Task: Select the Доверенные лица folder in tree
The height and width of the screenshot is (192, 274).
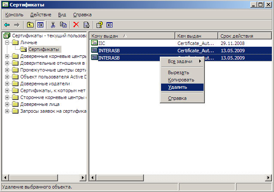Action: [x=40, y=104]
